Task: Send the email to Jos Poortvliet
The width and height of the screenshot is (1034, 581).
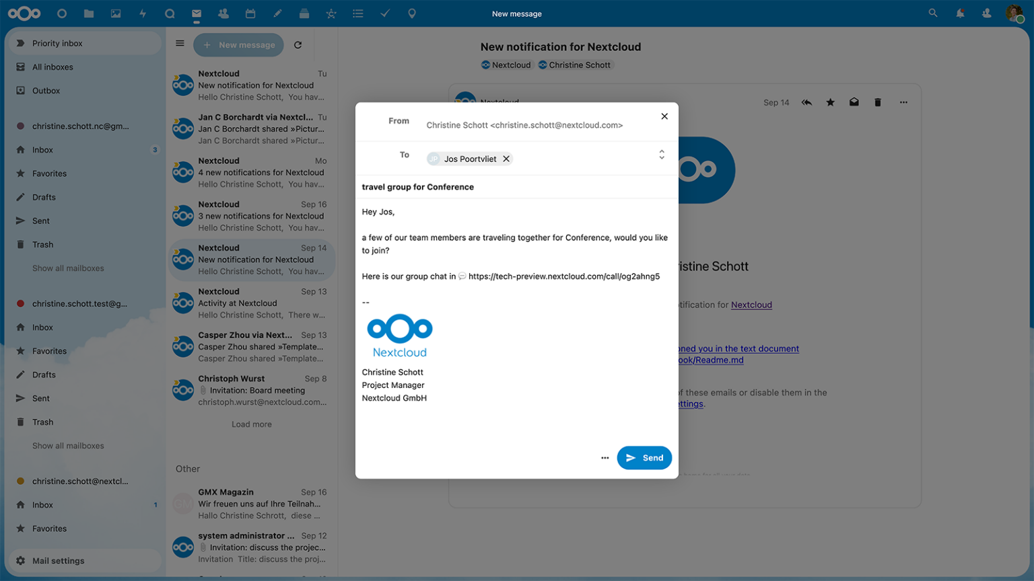Action: 644,457
